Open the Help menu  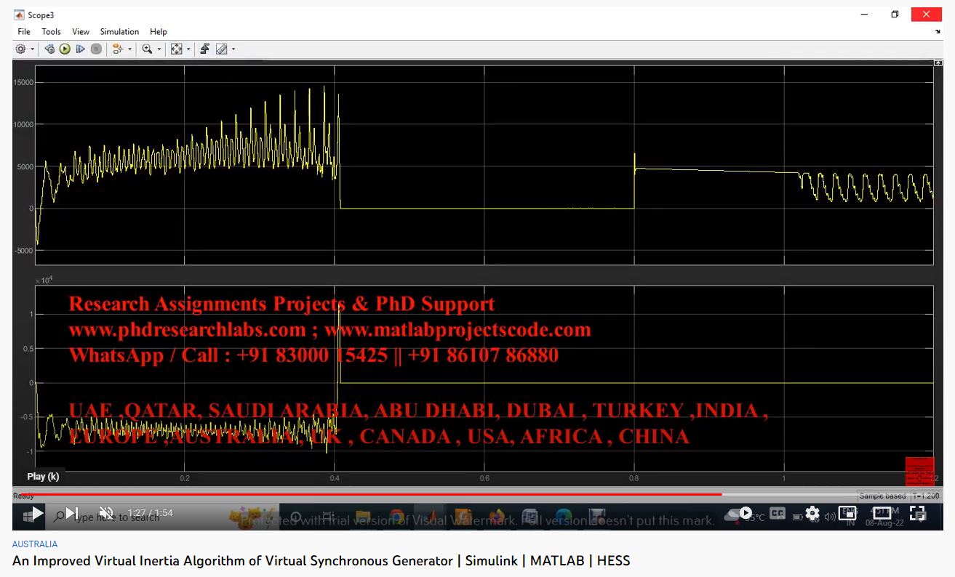159,32
